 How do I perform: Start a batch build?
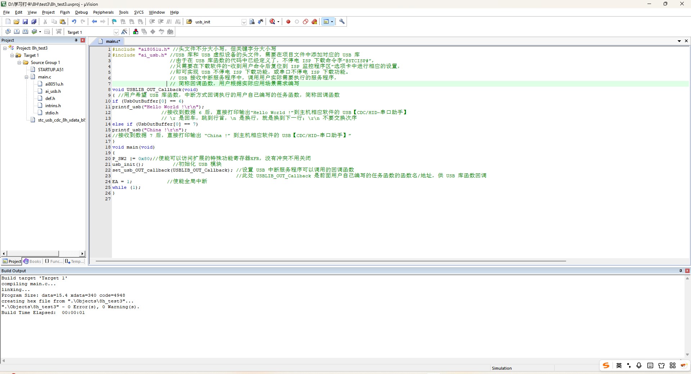tap(34, 32)
